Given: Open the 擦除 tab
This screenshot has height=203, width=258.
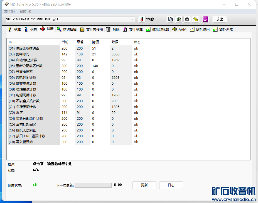Looking at the screenshot, I should [x=113, y=29].
